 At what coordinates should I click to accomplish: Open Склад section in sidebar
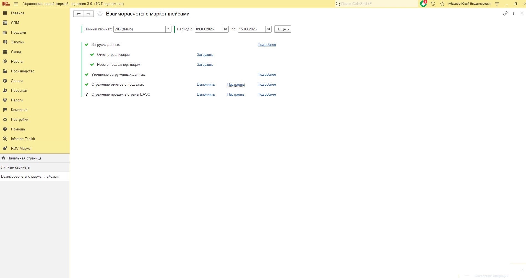[x=35, y=52]
